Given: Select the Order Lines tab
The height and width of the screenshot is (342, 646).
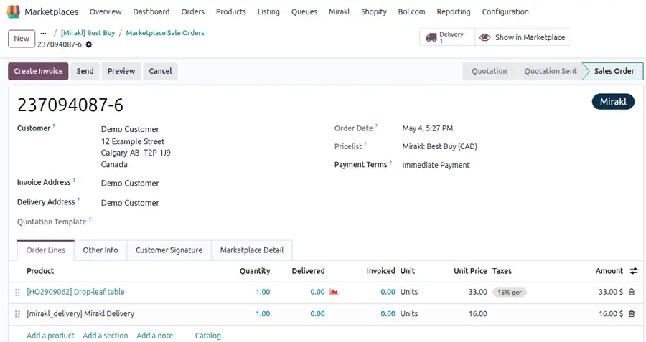Looking at the screenshot, I should (46, 250).
